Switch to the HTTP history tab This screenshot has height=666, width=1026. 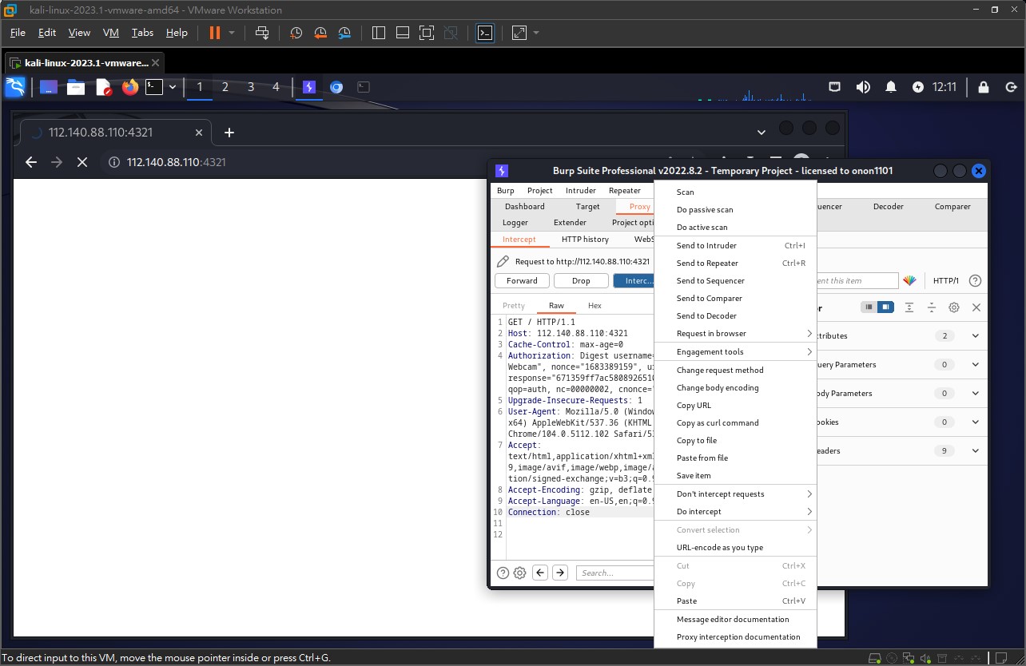tap(585, 240)
